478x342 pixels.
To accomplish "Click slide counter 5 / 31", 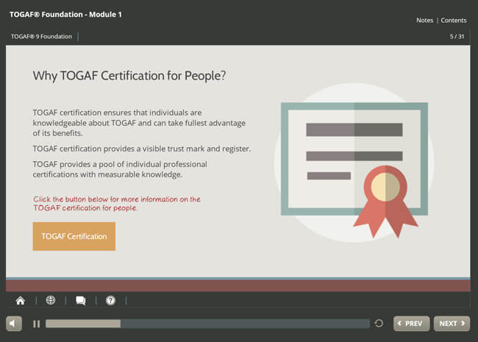I will (x=457, y=36).
